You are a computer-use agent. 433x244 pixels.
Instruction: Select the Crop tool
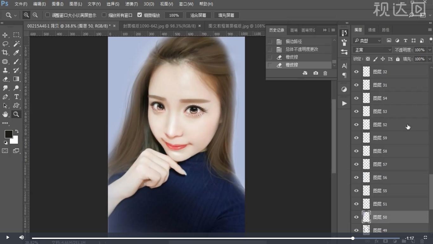pos(5,52)
